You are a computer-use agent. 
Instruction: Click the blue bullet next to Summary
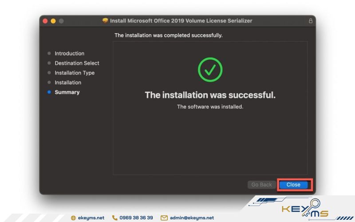49,92
